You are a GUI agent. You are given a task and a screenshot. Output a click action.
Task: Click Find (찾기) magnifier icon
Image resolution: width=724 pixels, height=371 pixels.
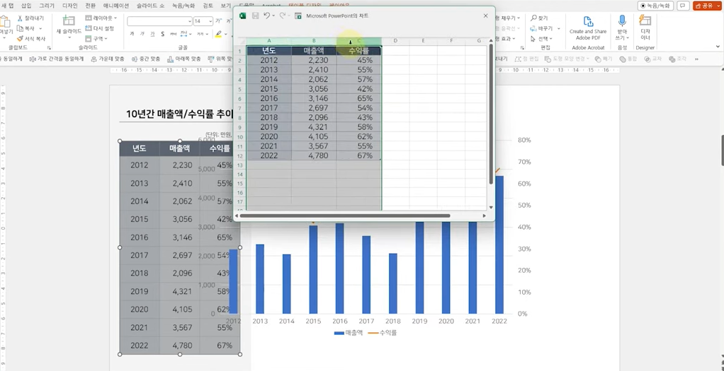click(533, 18)
